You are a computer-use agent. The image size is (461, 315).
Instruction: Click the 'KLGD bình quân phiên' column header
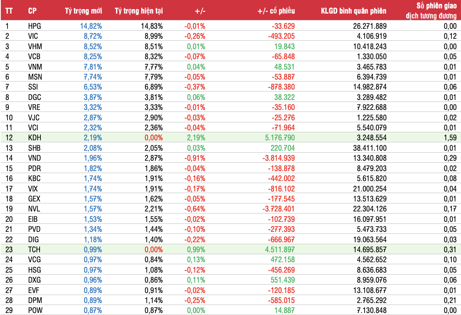(x=353, y=11)
